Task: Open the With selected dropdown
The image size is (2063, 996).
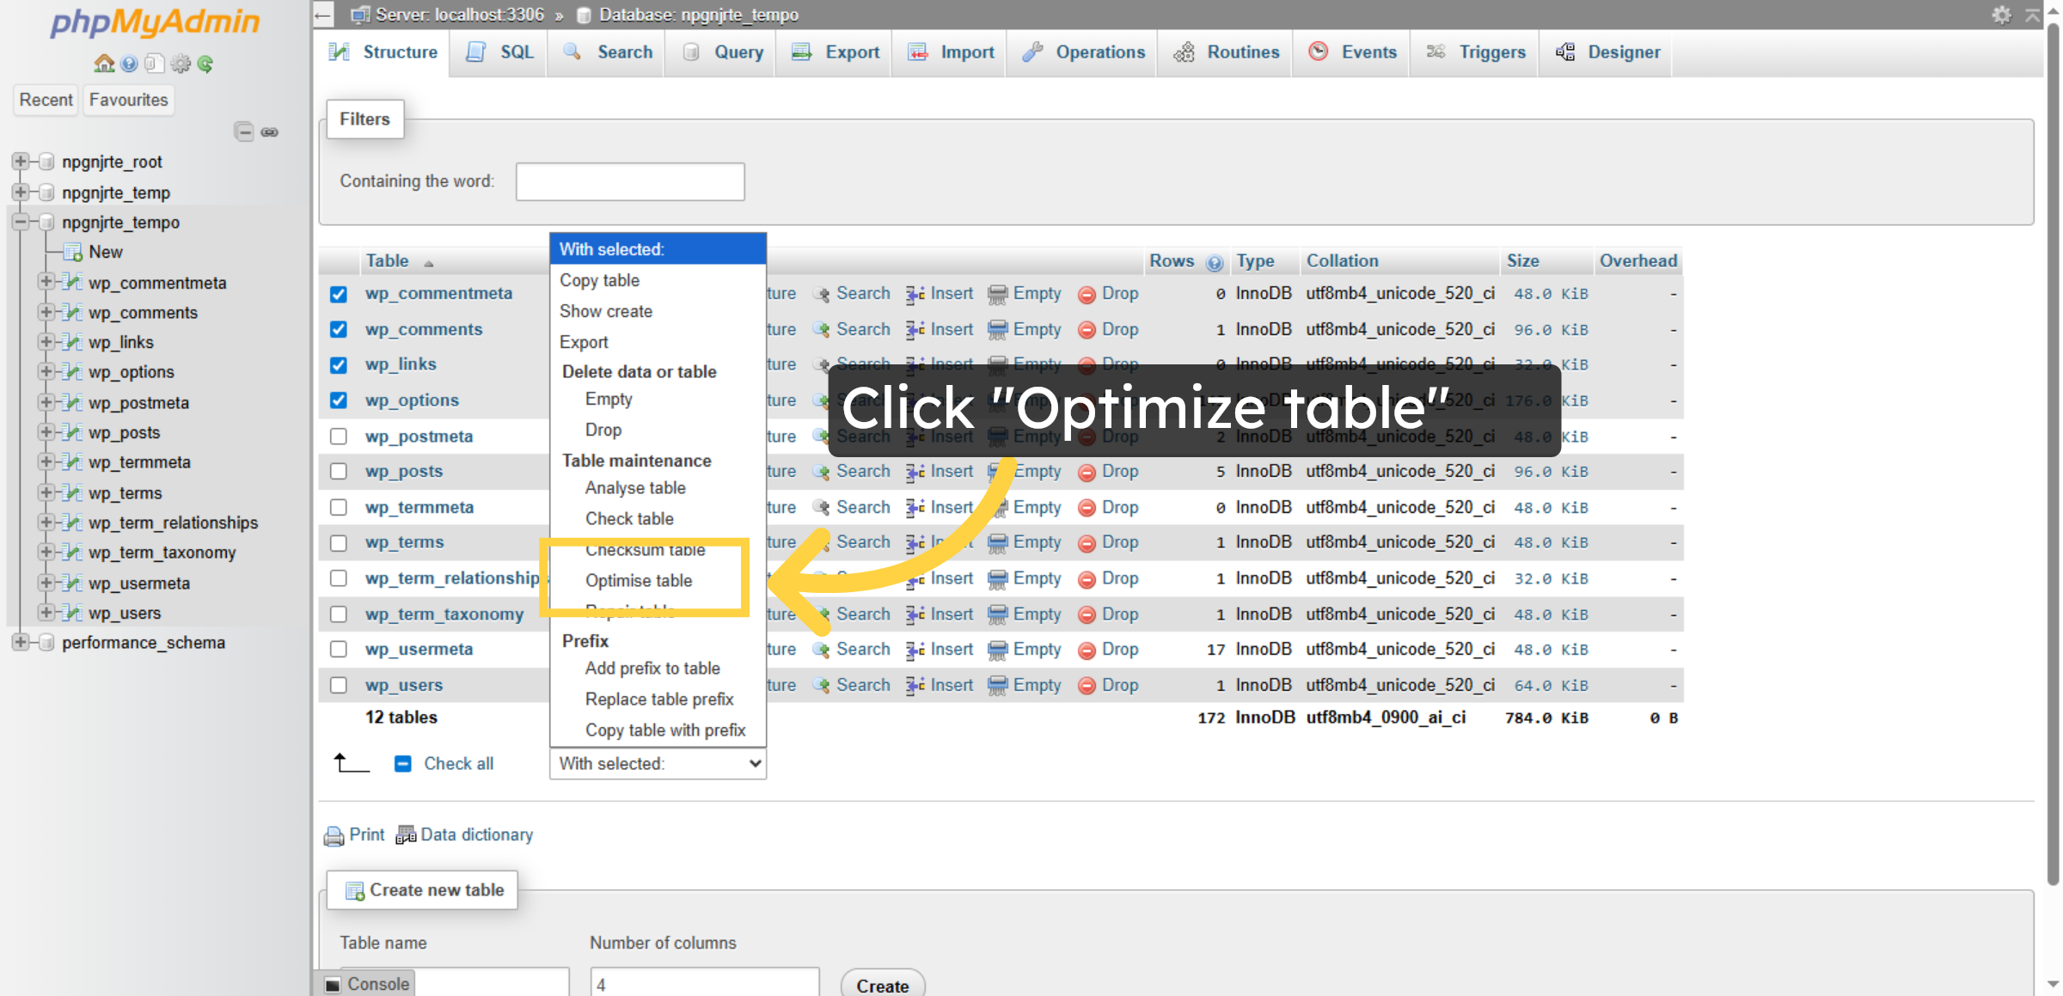Action: point(658,763)
